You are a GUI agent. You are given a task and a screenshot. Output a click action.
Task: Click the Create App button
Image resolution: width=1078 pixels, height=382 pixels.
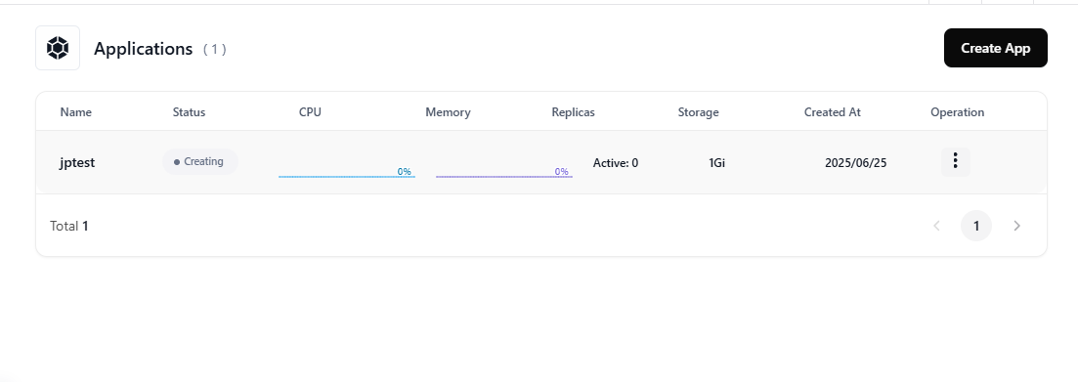[996, 48]
